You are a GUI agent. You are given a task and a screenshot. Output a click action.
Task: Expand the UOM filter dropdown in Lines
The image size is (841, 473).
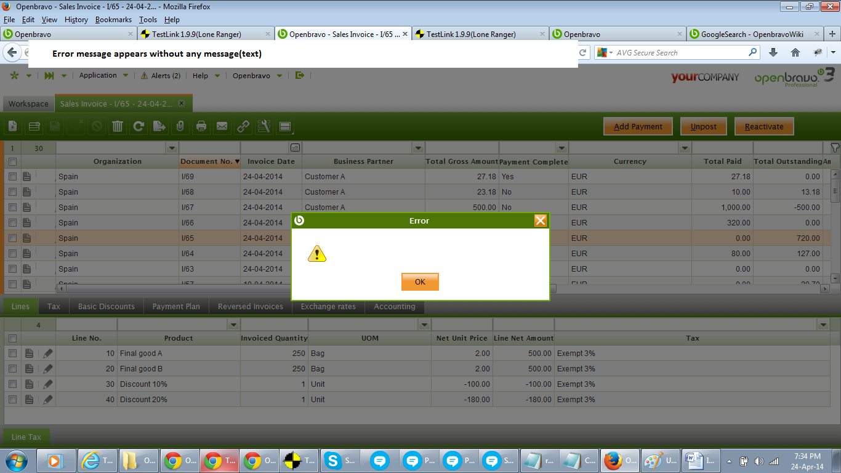(424, 325)
